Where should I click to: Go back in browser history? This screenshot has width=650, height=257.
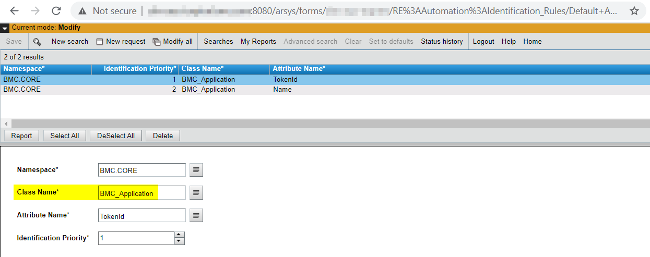14,11
